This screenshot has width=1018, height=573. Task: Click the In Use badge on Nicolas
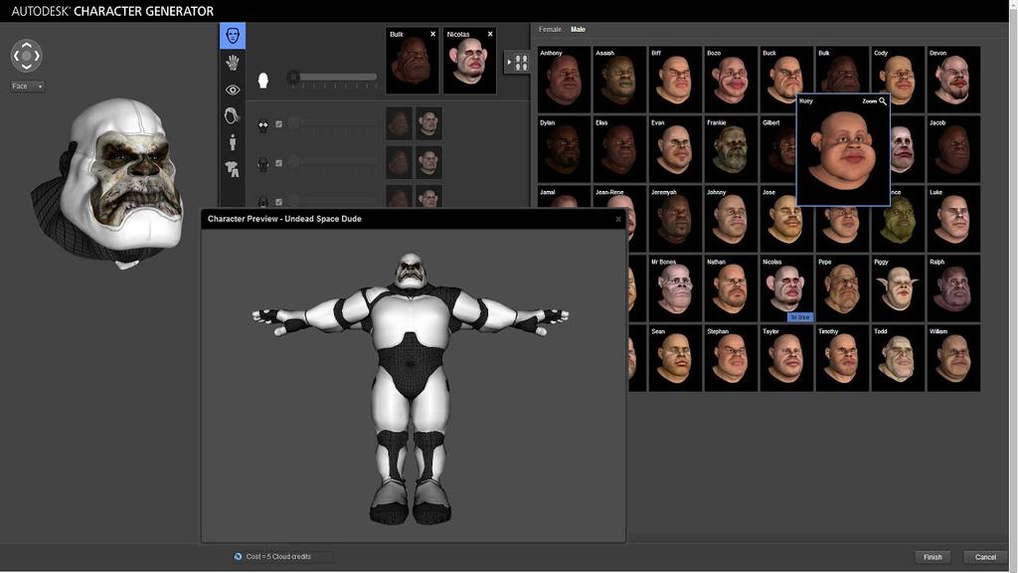pyautogui.click(x=800, y=317)
